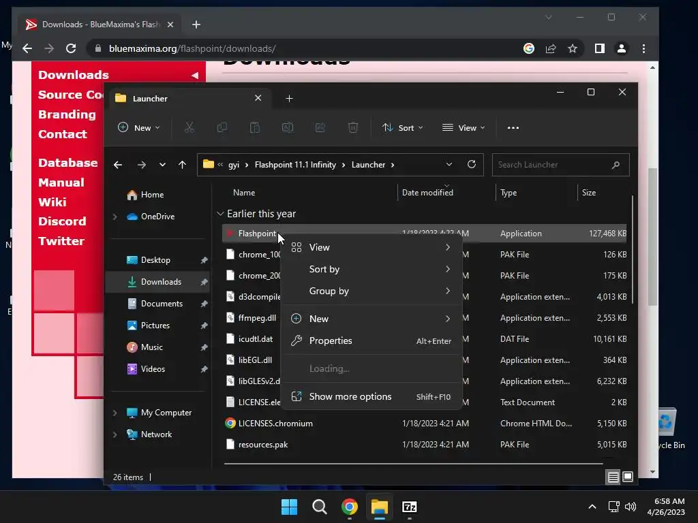Click the Share this page icon in Chrome
The image size is (698, 523).
coord(551,48)
